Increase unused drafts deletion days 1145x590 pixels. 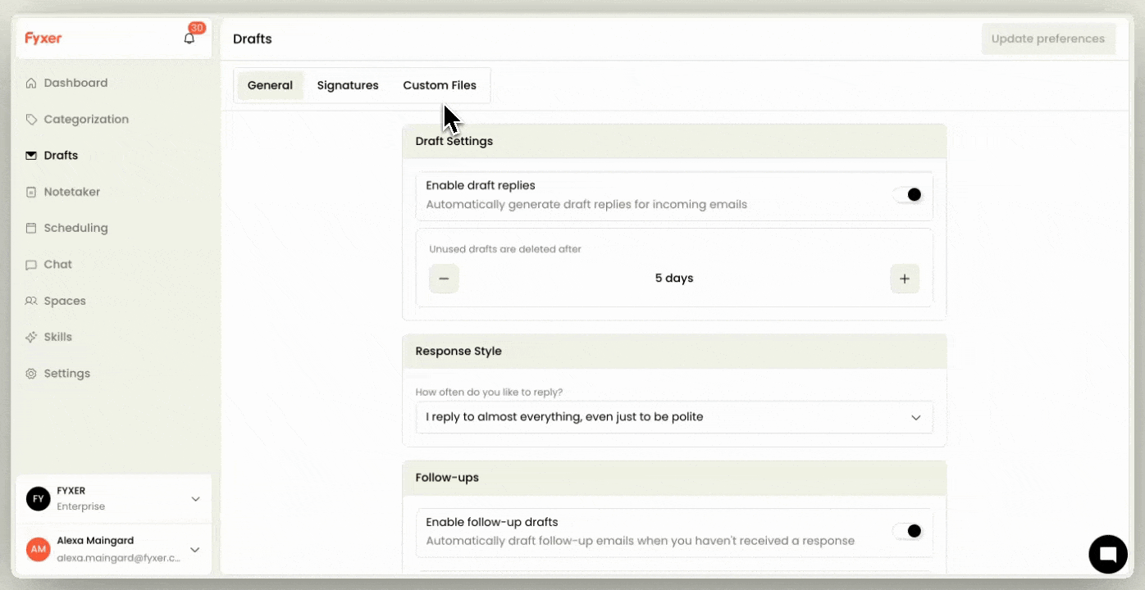(905, 279)
